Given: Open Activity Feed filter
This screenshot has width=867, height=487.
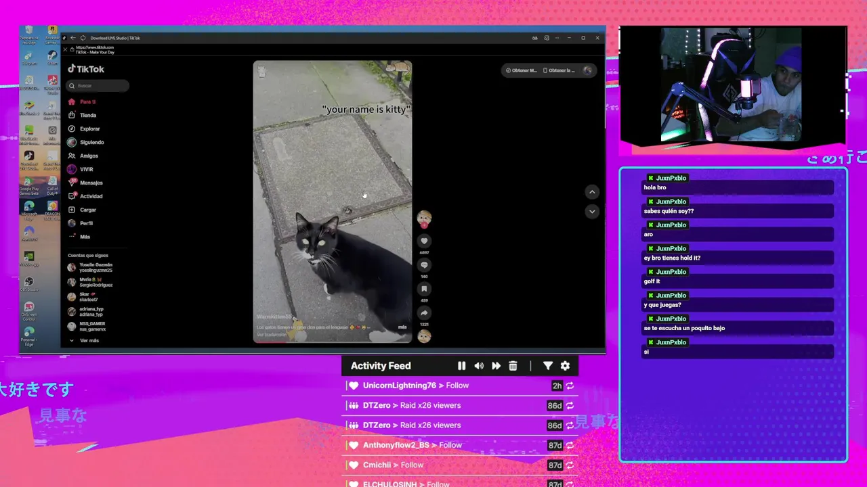Looking at the screenshot, I should (548, 366).
